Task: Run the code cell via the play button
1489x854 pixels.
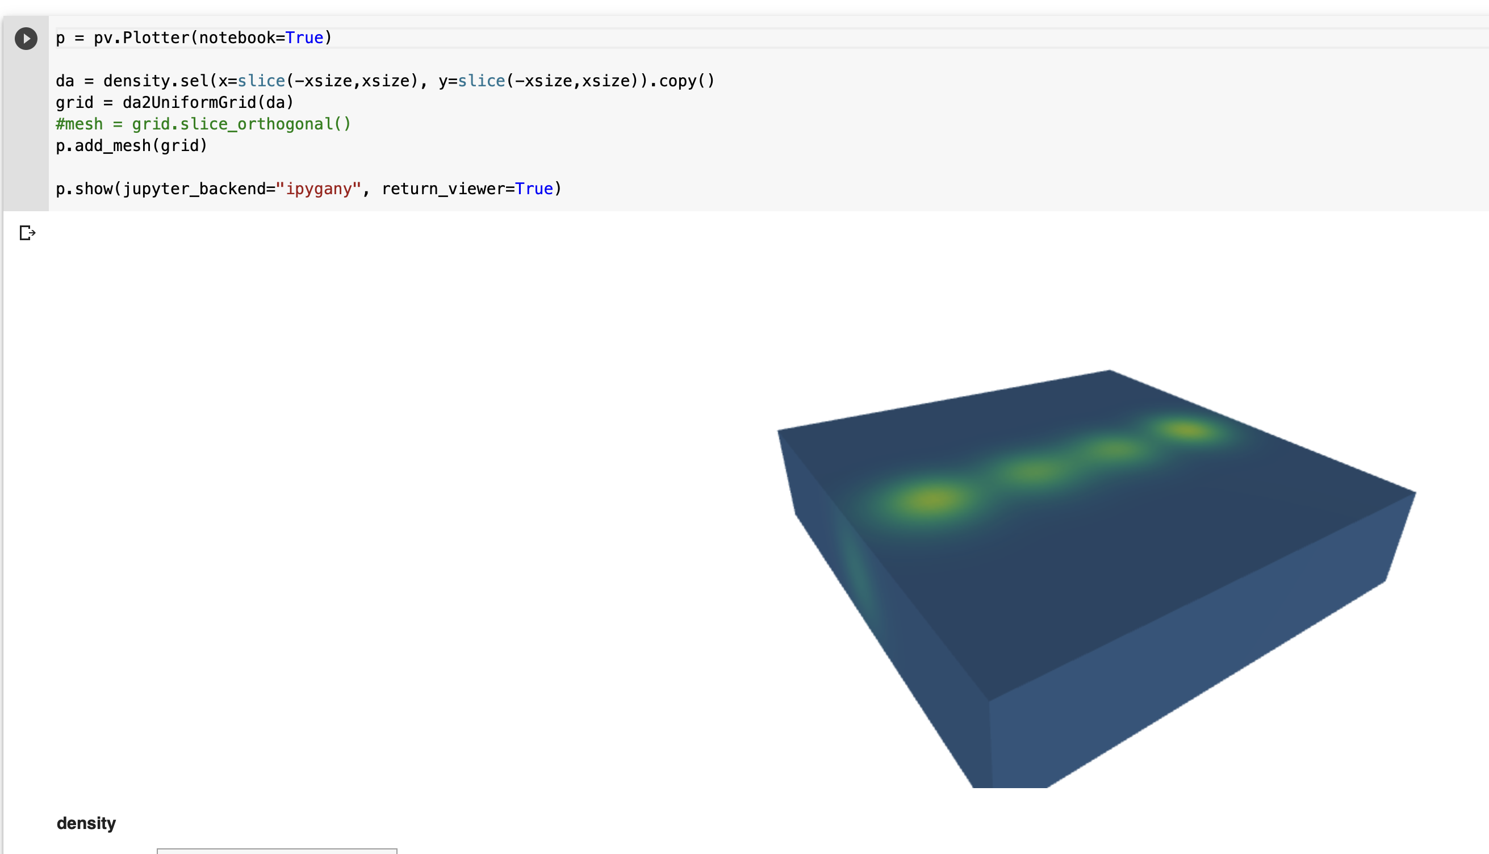Action: (26, 38)
